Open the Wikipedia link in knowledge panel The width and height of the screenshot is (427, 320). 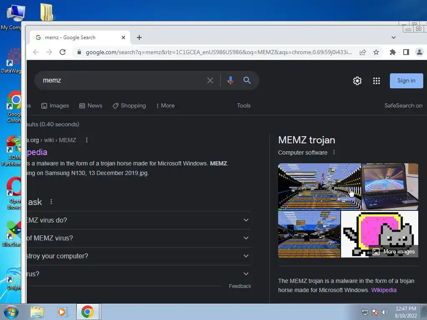[384, 290]
